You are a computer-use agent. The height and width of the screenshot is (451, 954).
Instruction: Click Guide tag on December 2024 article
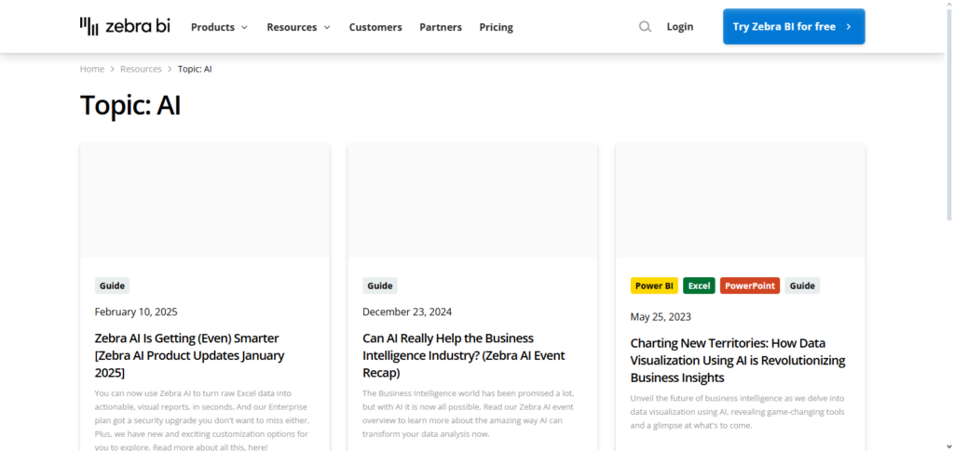pos(379,285)
